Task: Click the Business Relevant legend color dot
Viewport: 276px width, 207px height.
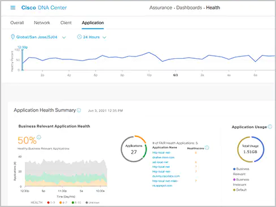Action: tap(234, 169)
